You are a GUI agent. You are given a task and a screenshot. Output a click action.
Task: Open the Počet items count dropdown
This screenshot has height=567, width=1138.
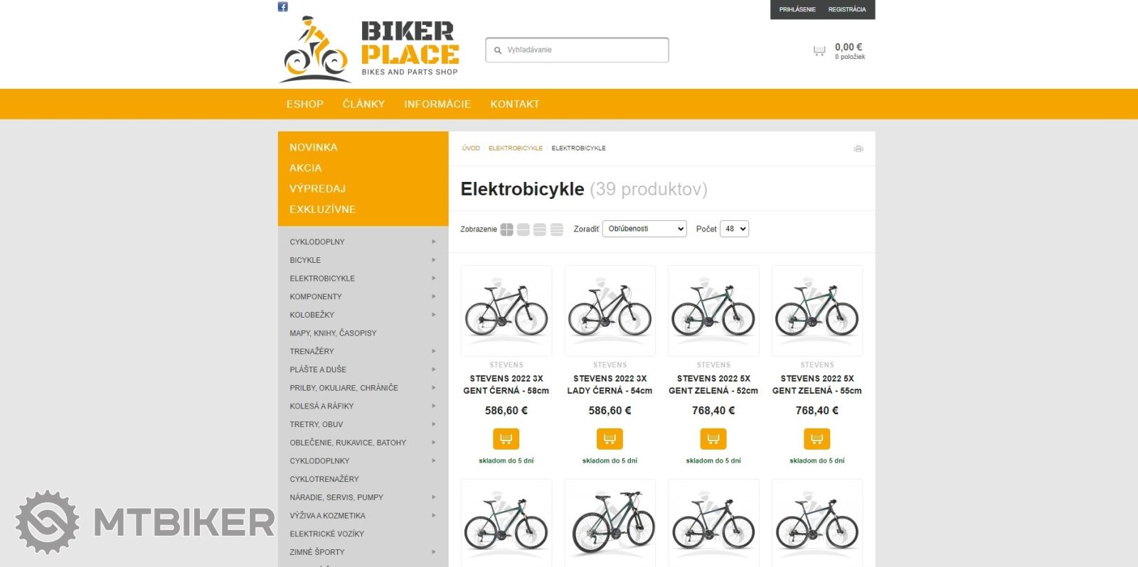click(734, 229)
